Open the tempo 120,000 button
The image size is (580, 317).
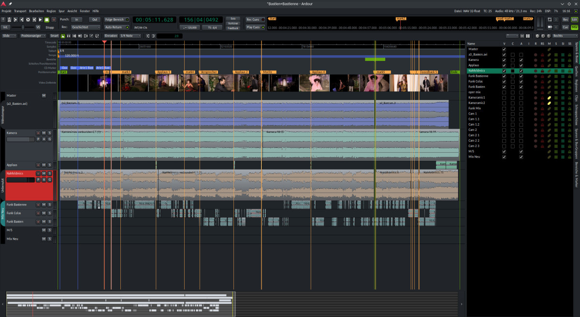click(190, 28)
